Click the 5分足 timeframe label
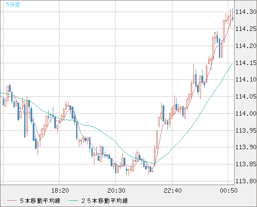Screen dimensions: 257x207 (13, 4)
